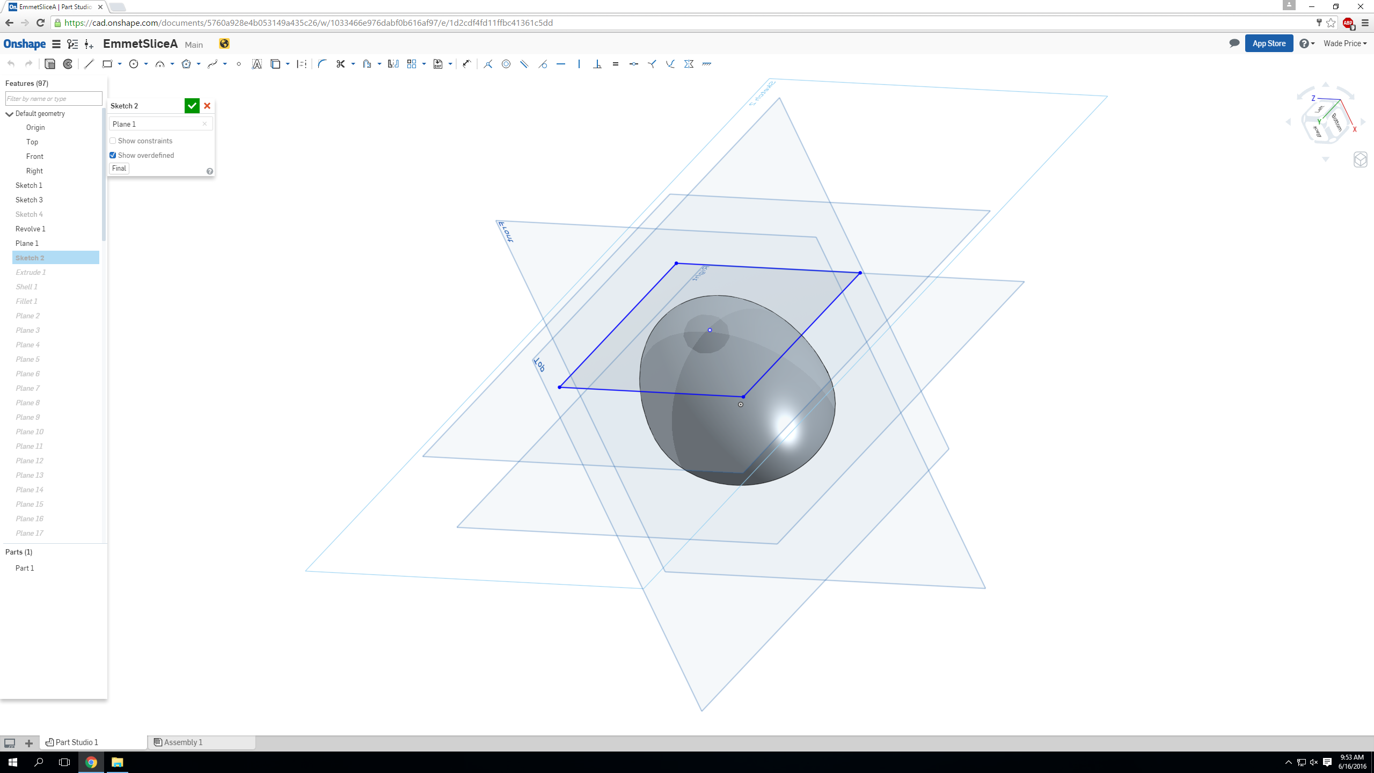Collapse the Default geometry tree node
Screen dimensions: 1374x773
coord(9,114)
